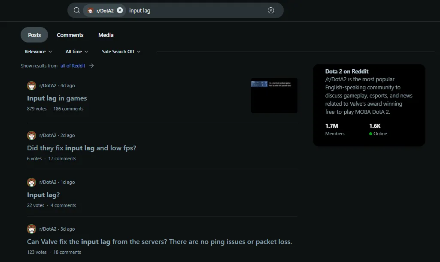Click the '4d ago' timestamp
This screenshot has height=262, width=440.
(x=68, y=85)
